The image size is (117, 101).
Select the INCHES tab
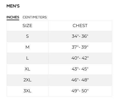coord(13,17)
